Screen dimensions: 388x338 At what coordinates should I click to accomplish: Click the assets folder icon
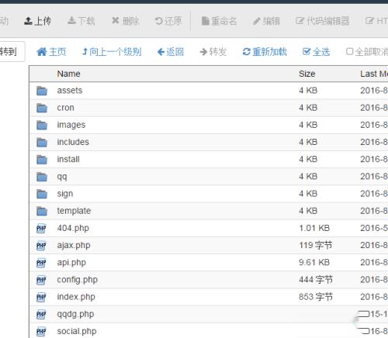coord(42,91)
